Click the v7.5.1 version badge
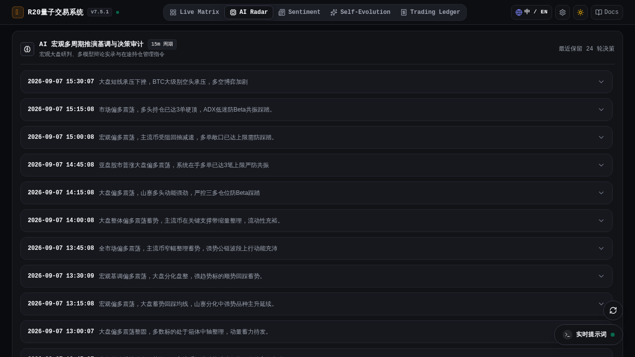This screenshot has width=635, height=357. (100, 12)
